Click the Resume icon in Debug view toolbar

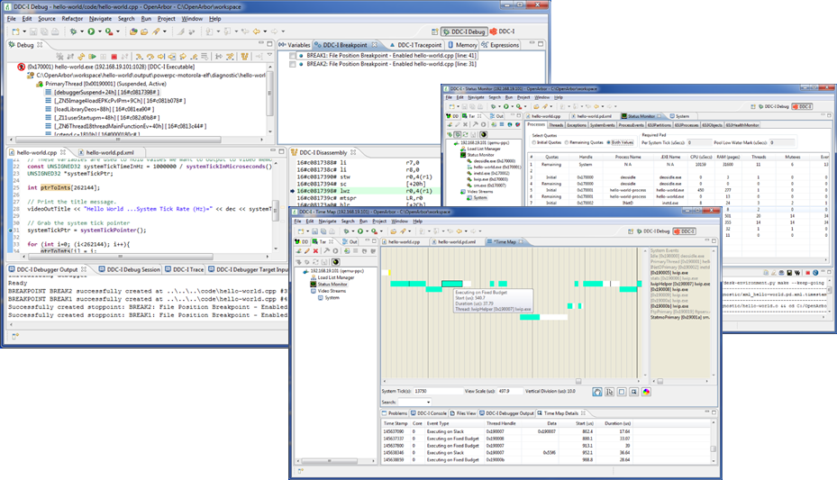(x=92, y=56)
